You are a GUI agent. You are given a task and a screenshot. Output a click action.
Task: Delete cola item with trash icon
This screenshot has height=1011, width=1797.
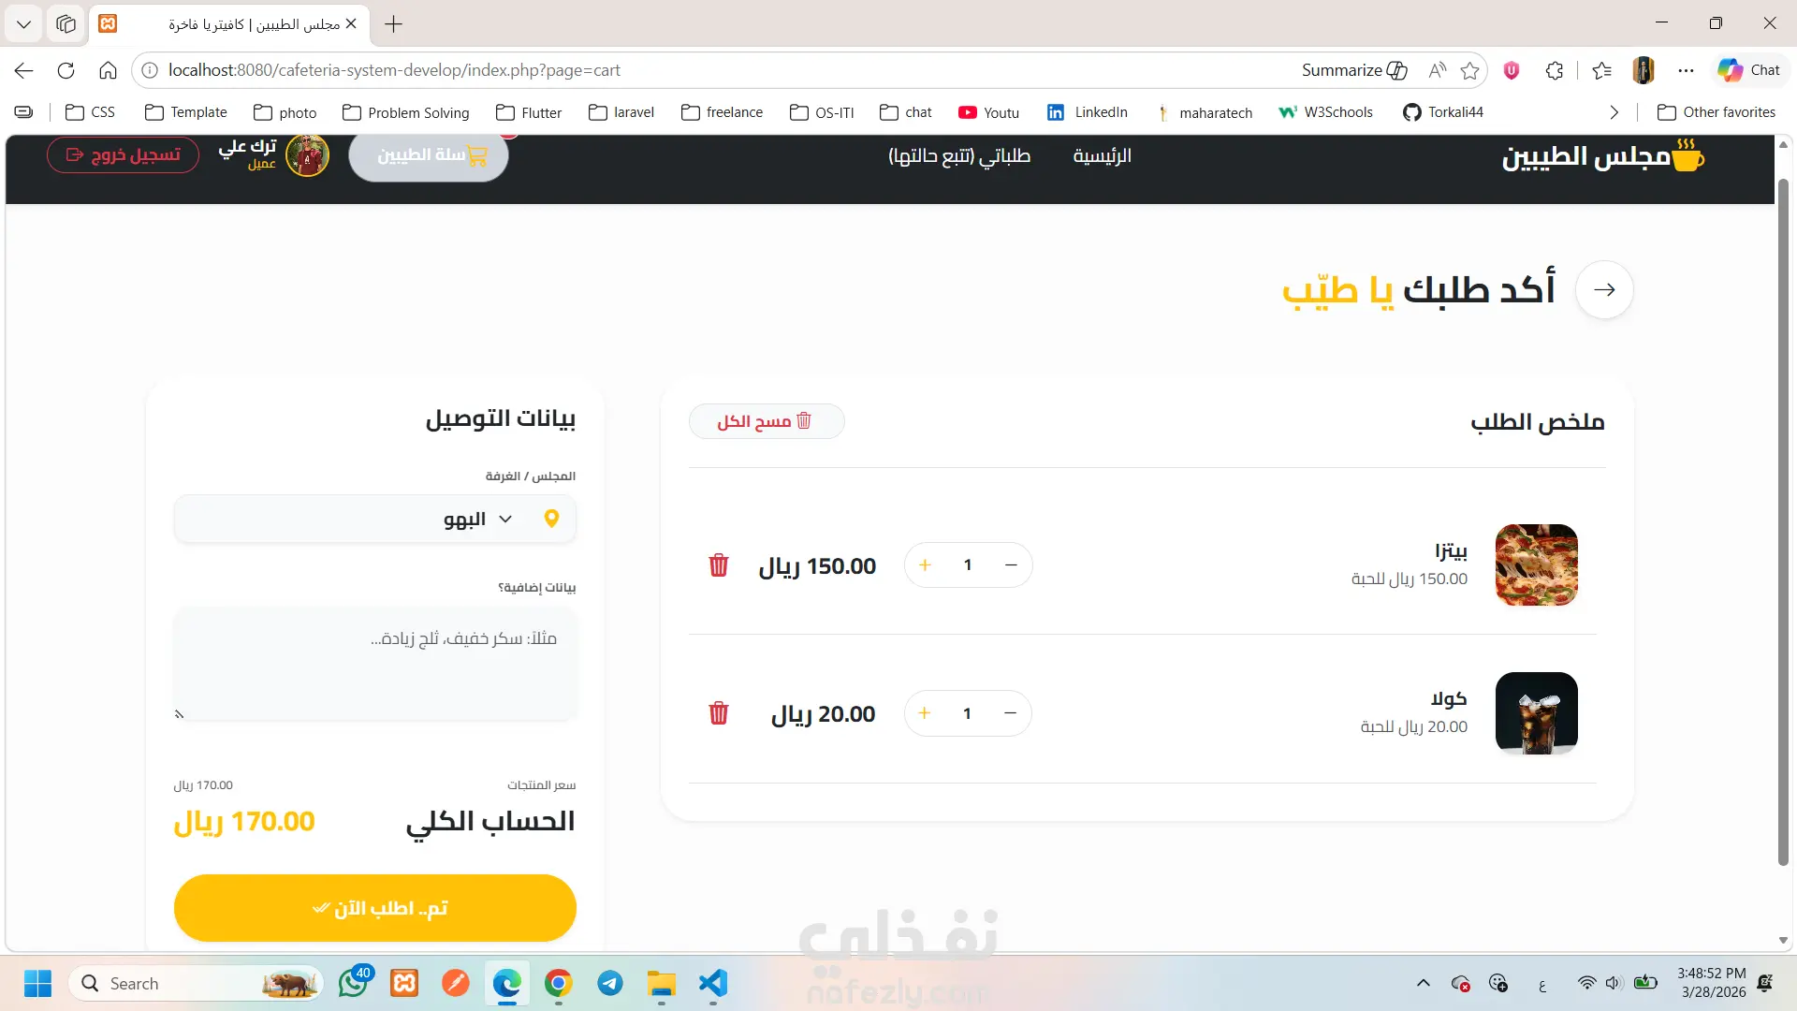pos(718,713)
